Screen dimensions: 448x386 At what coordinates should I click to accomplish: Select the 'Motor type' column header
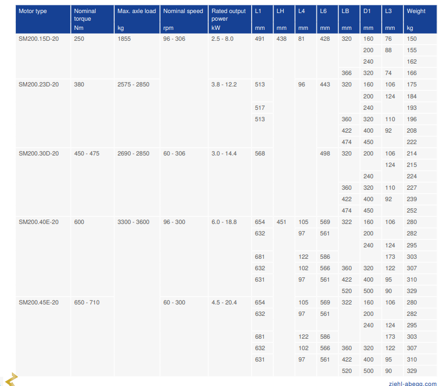click(43, 19)
